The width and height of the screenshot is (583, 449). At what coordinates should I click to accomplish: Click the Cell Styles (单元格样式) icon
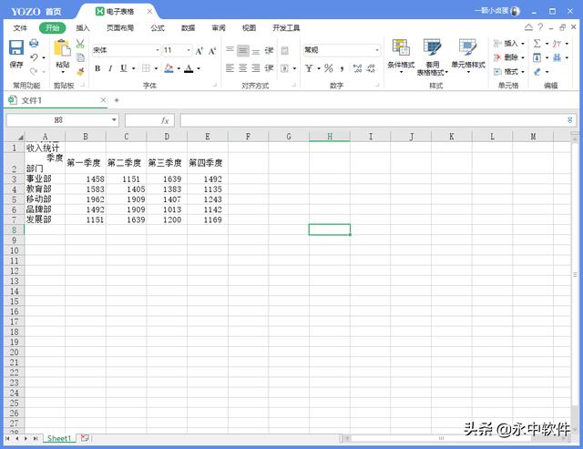tap(467, 55)
